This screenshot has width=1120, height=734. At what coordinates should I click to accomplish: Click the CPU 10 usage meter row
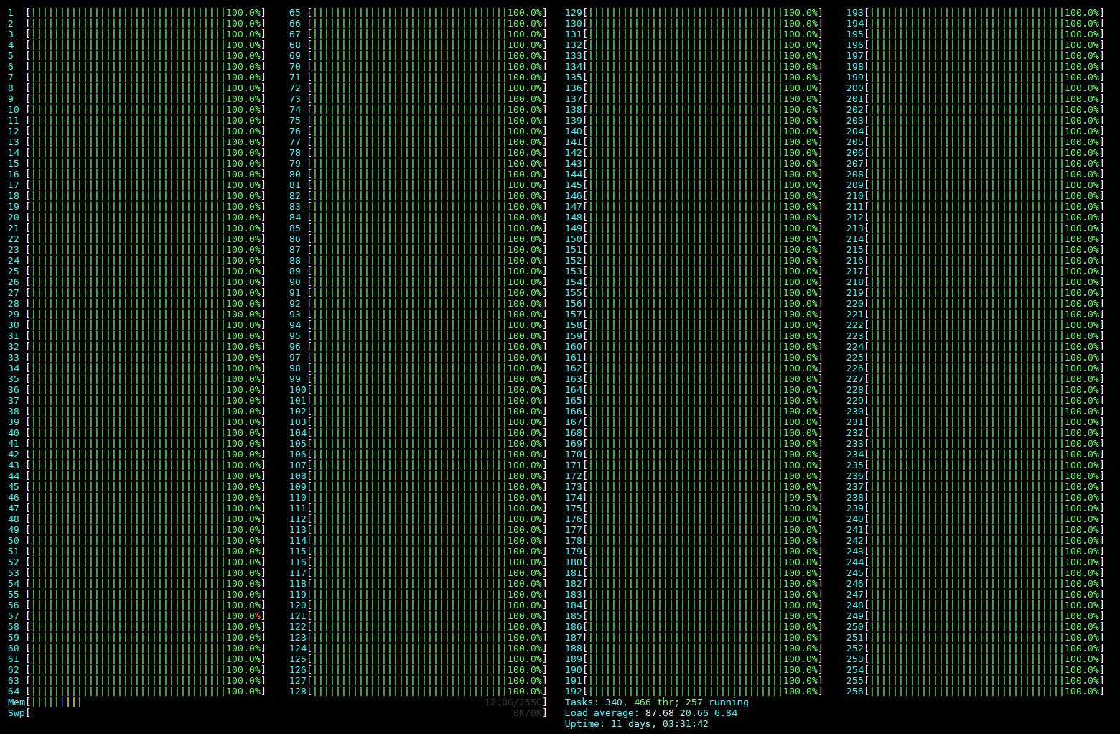(136, 110)
